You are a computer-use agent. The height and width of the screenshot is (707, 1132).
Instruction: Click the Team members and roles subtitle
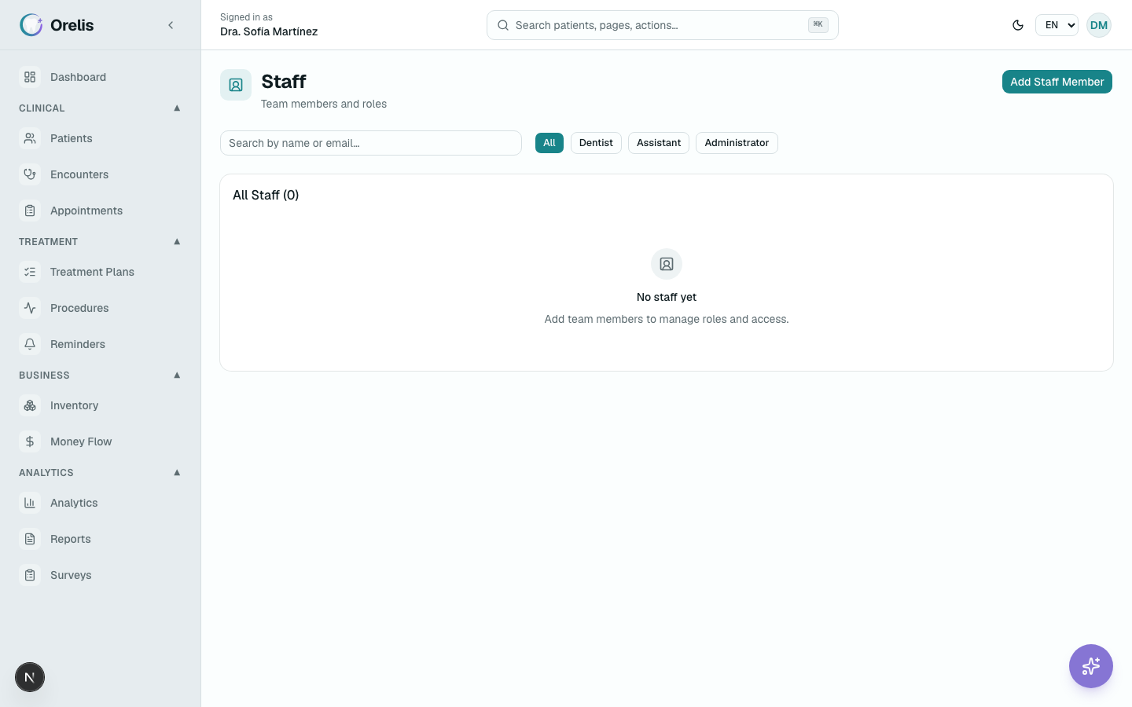click(x=324, y=104)
